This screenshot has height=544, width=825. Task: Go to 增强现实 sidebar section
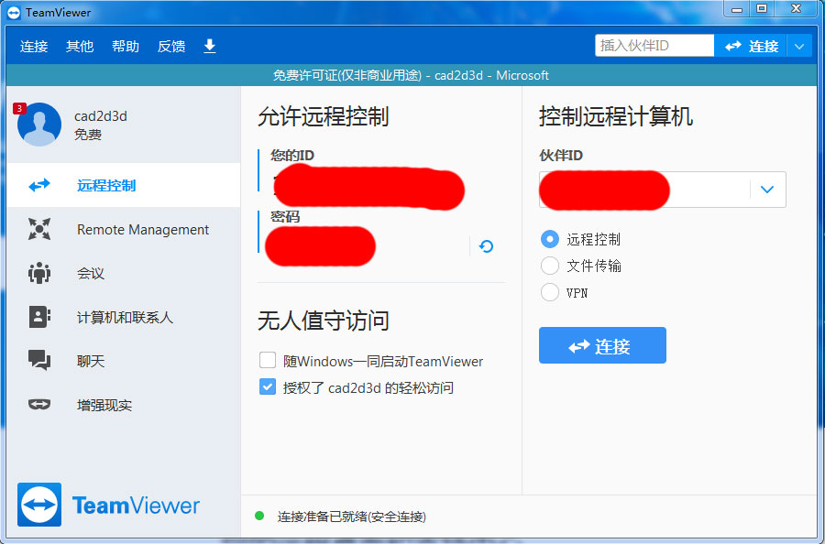[124, 405]
